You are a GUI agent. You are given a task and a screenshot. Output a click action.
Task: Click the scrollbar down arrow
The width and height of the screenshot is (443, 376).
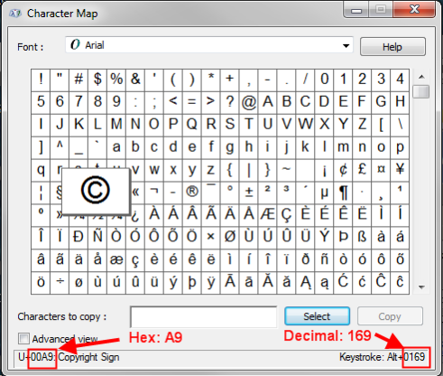coord(421,287)
